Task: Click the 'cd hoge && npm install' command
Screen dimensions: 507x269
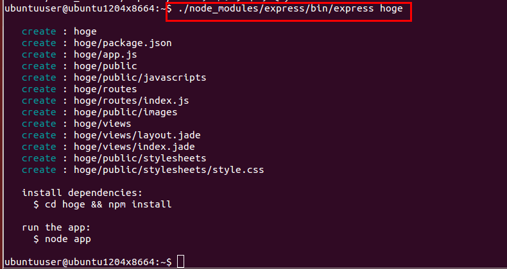Action: click(108, 204)
